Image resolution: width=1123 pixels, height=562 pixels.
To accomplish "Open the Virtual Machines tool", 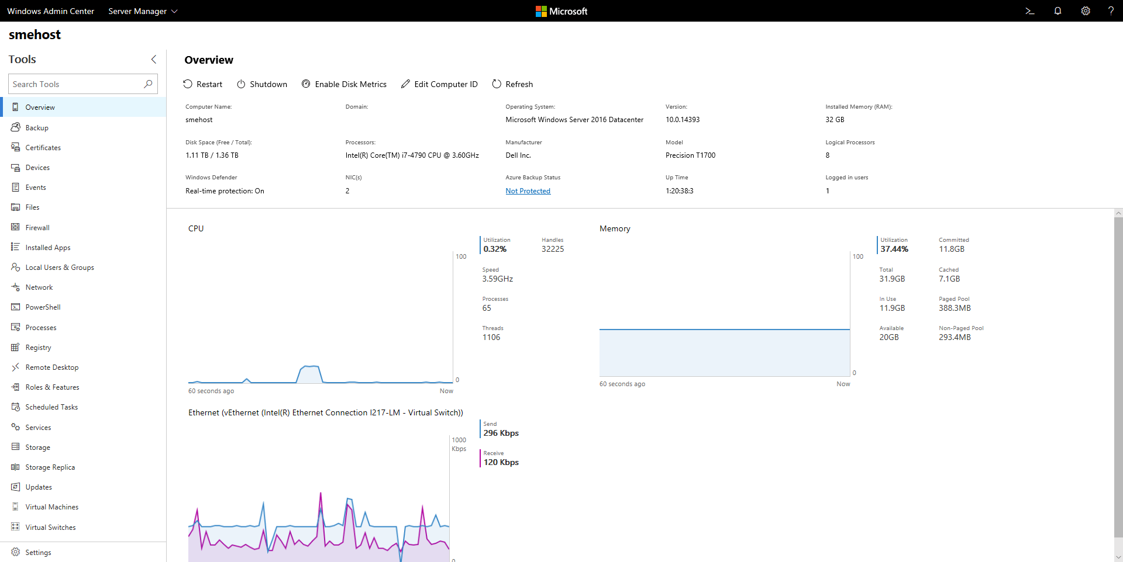I will click(x=53, y=507).
